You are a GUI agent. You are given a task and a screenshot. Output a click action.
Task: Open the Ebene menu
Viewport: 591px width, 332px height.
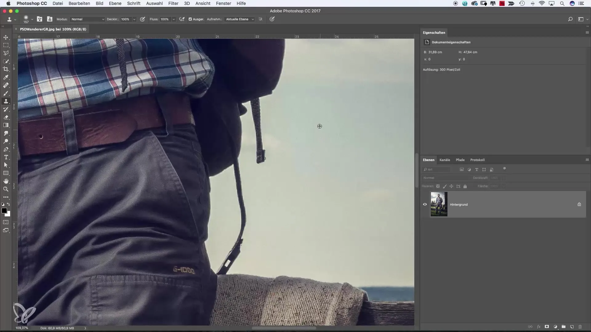(115, 3)
